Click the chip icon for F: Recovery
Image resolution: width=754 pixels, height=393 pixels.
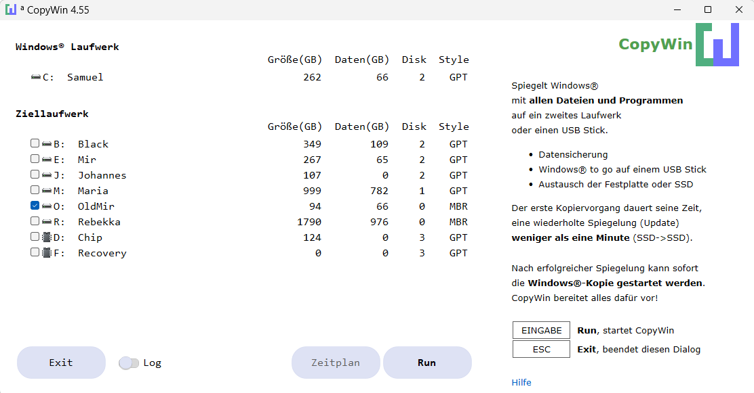click(47, 253)
